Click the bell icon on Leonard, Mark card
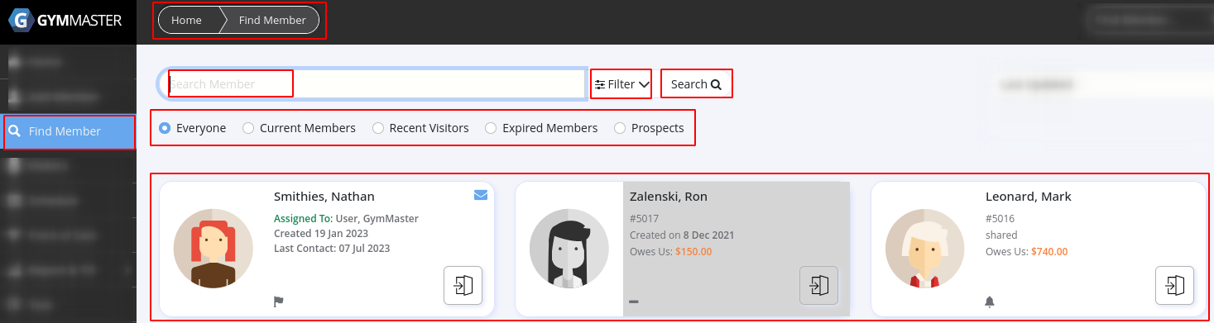This screenshot has height=323, width=1214. (990, 302)
